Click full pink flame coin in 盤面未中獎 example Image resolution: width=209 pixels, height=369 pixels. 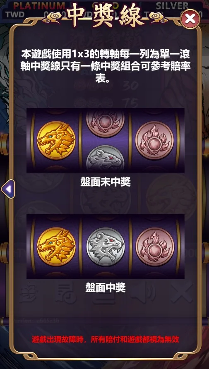154,141
